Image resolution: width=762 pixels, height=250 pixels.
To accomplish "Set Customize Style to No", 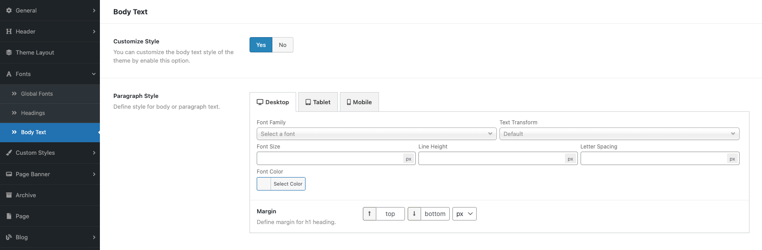I will [283, 45].
